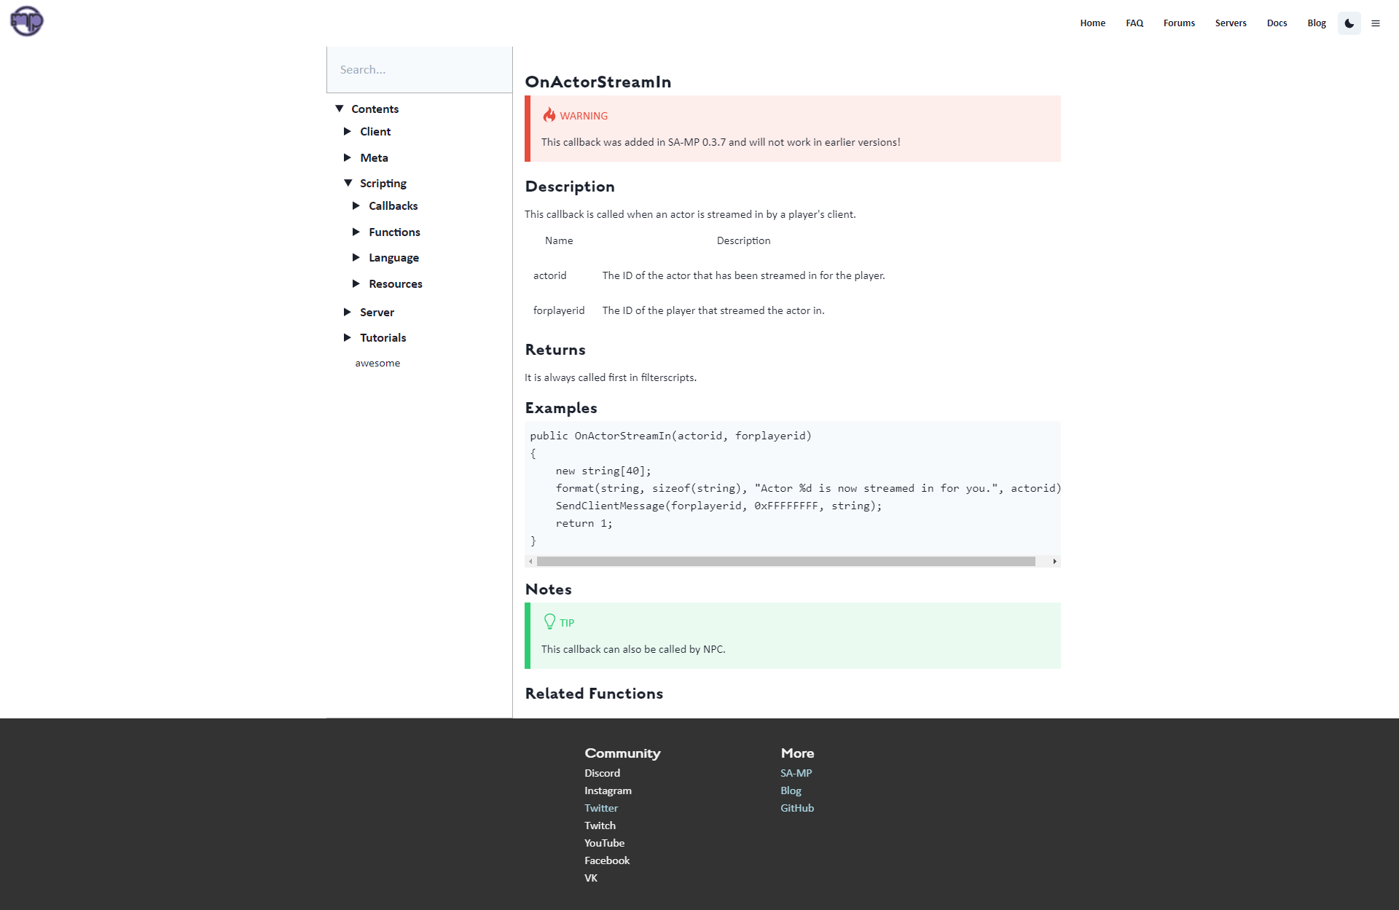Open the SA-MP link under More
This screenshot has height=910, width=1399.
coord(796,773)
